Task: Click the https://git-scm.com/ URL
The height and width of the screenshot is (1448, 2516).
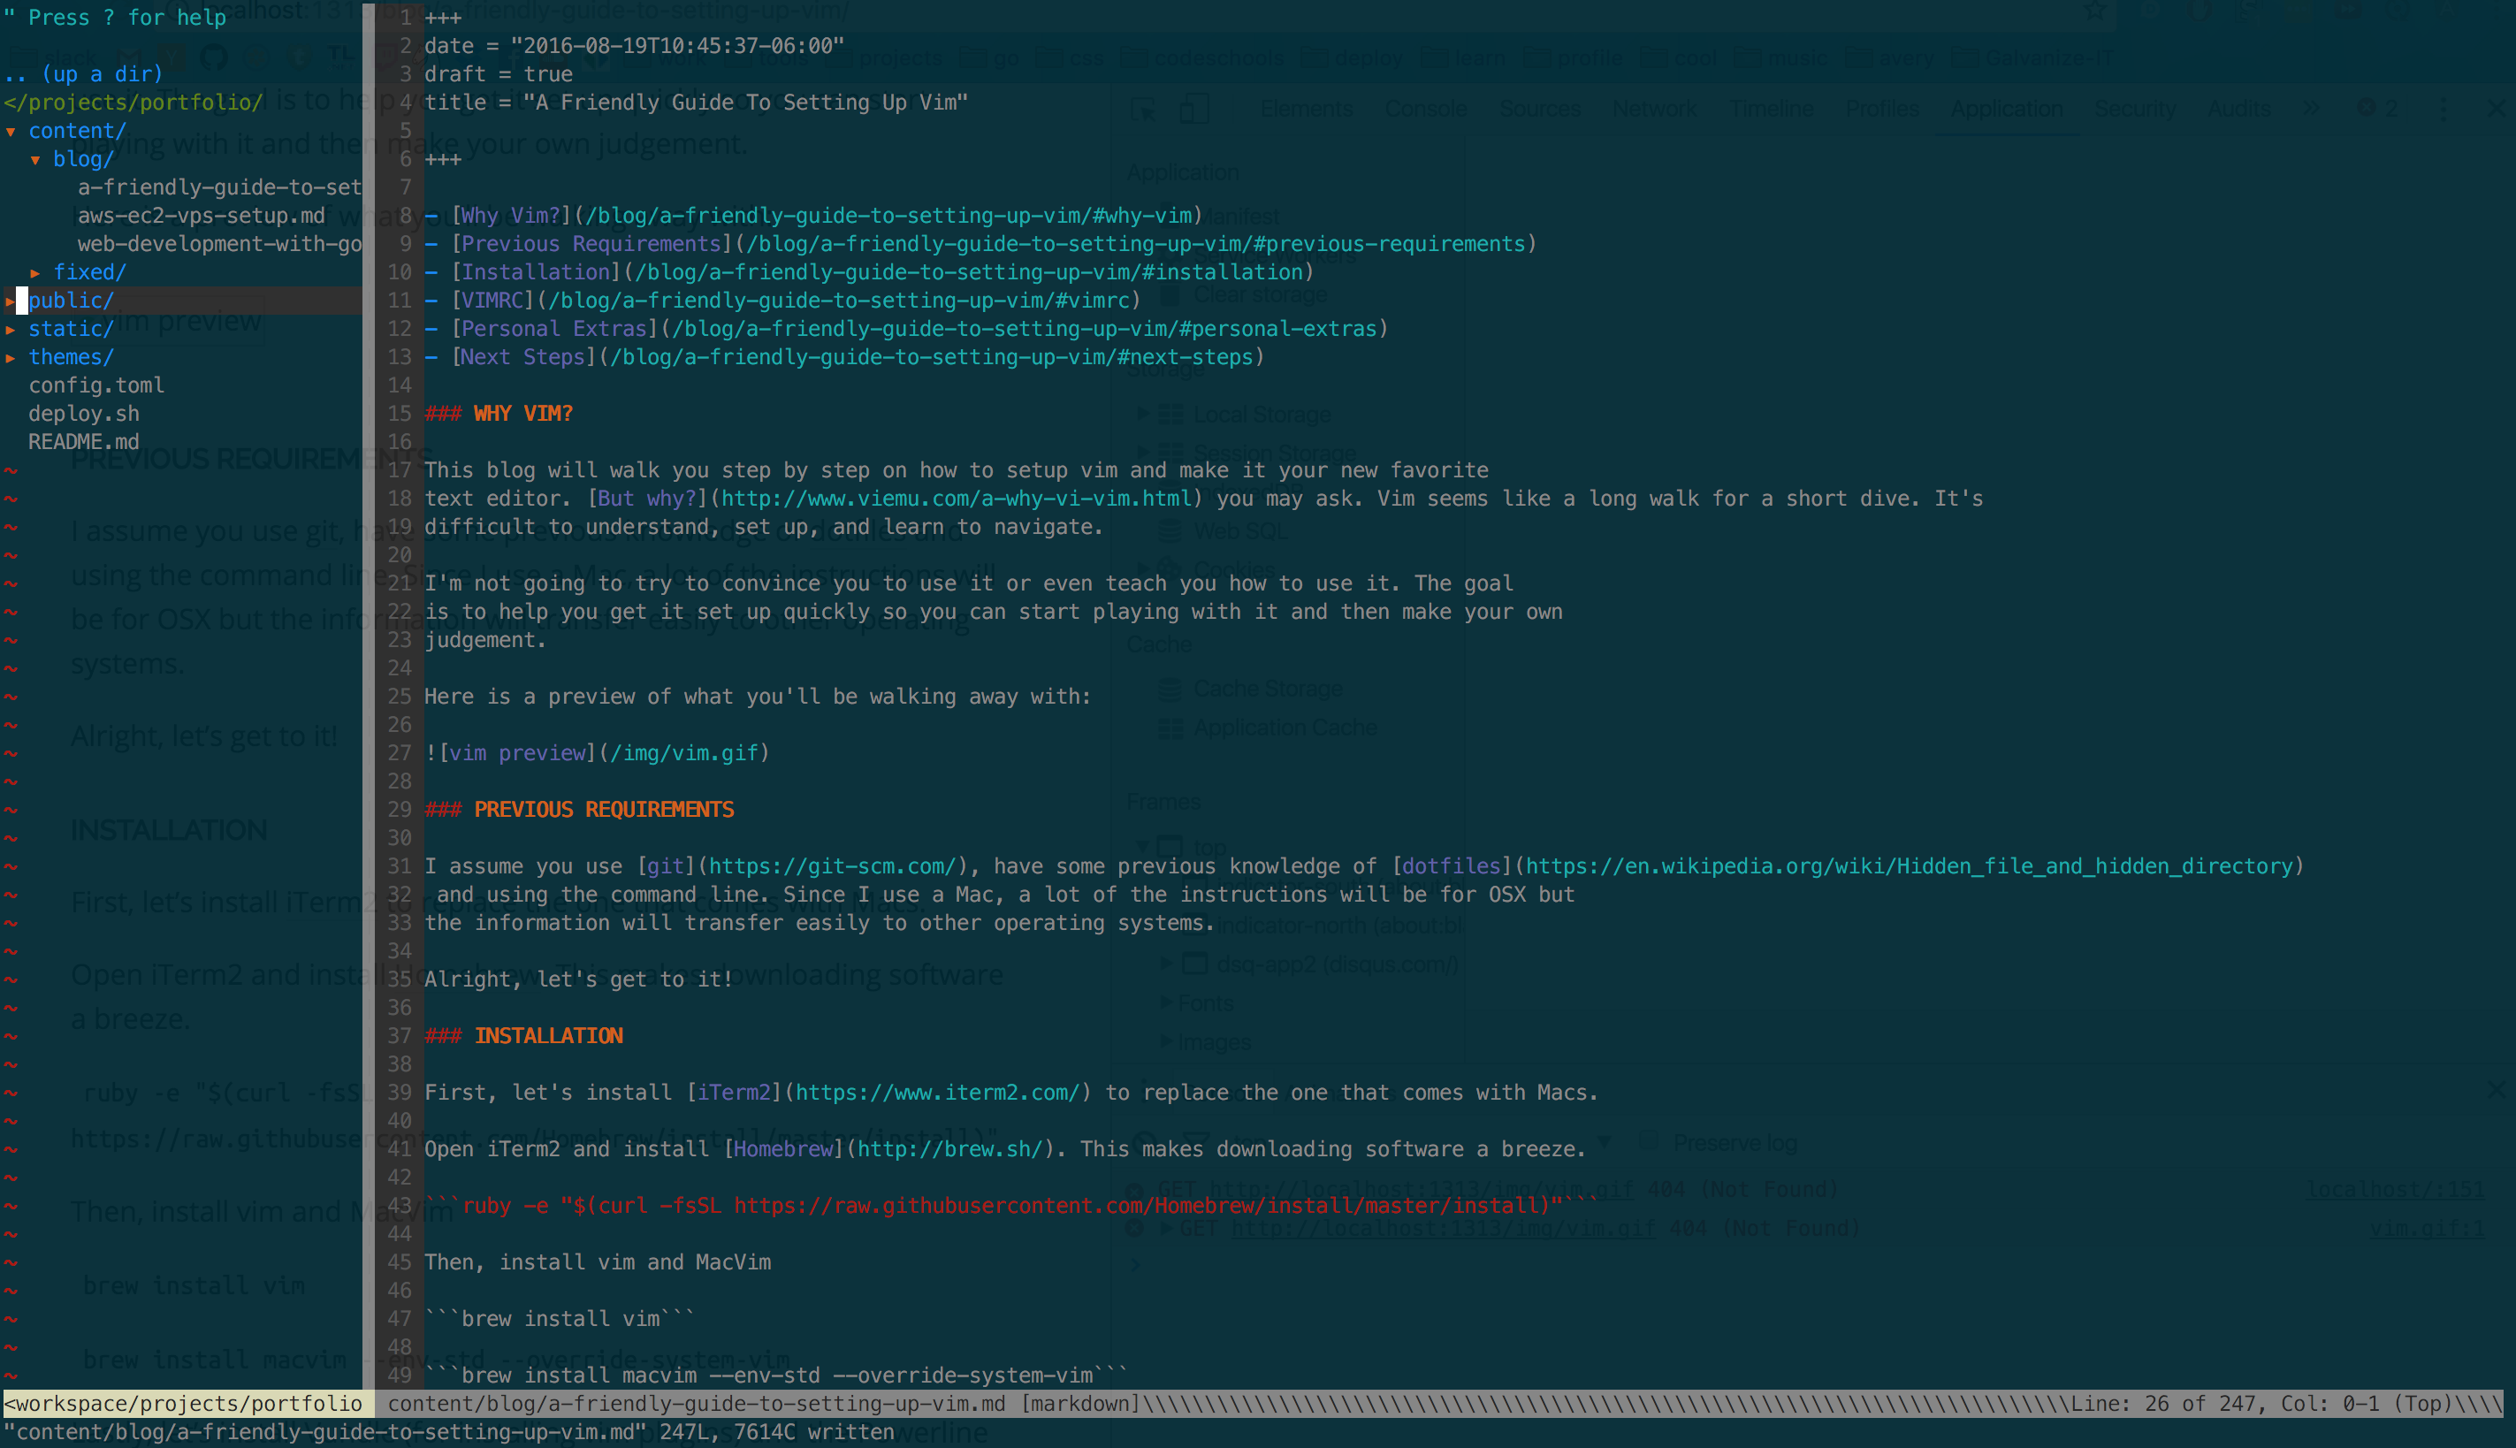Action: [x=833, y=866]
